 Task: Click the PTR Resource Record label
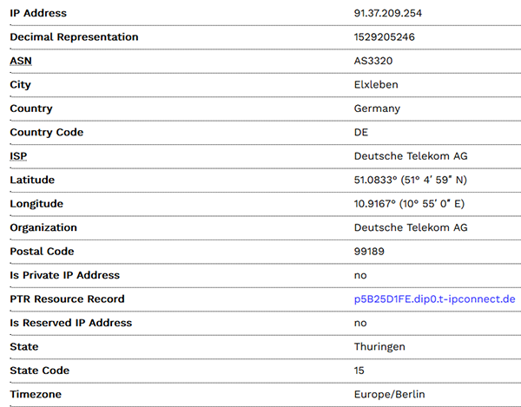67,299
